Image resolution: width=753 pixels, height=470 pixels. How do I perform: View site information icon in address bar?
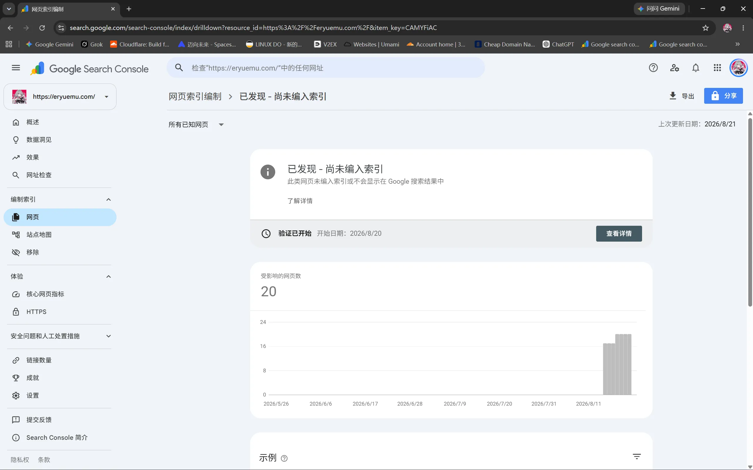point(61,28)
